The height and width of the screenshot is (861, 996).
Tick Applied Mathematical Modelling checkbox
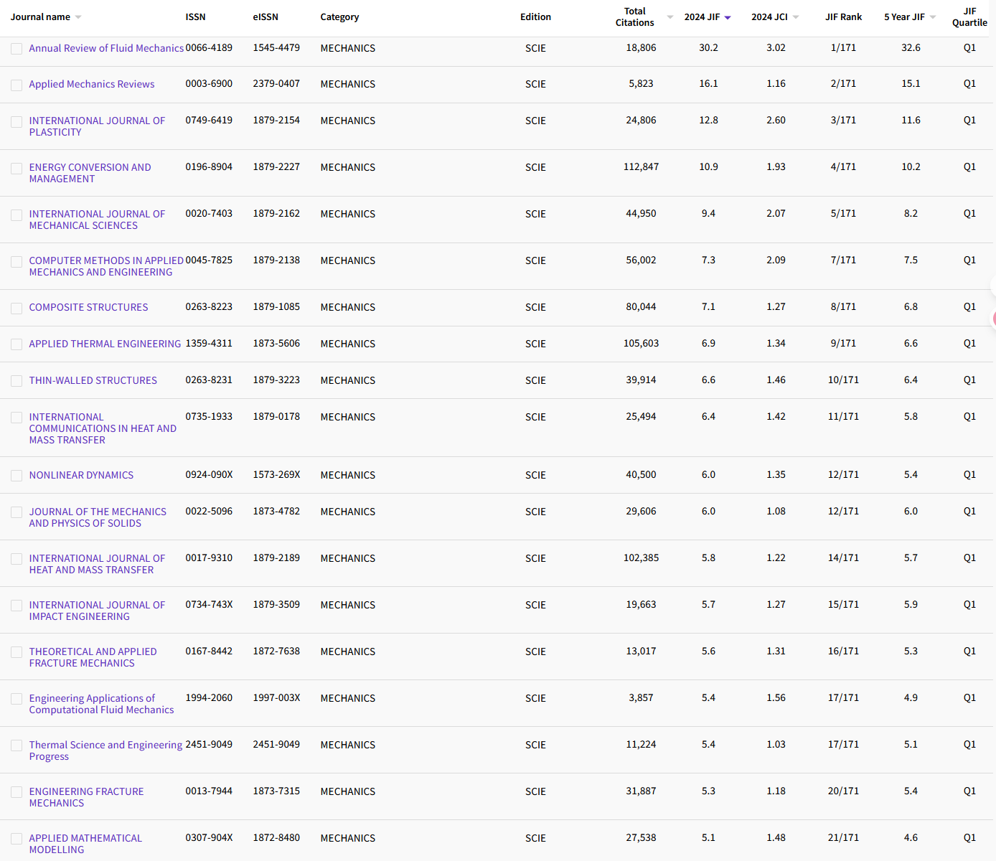pyautogui.click(x=17, y=839)
